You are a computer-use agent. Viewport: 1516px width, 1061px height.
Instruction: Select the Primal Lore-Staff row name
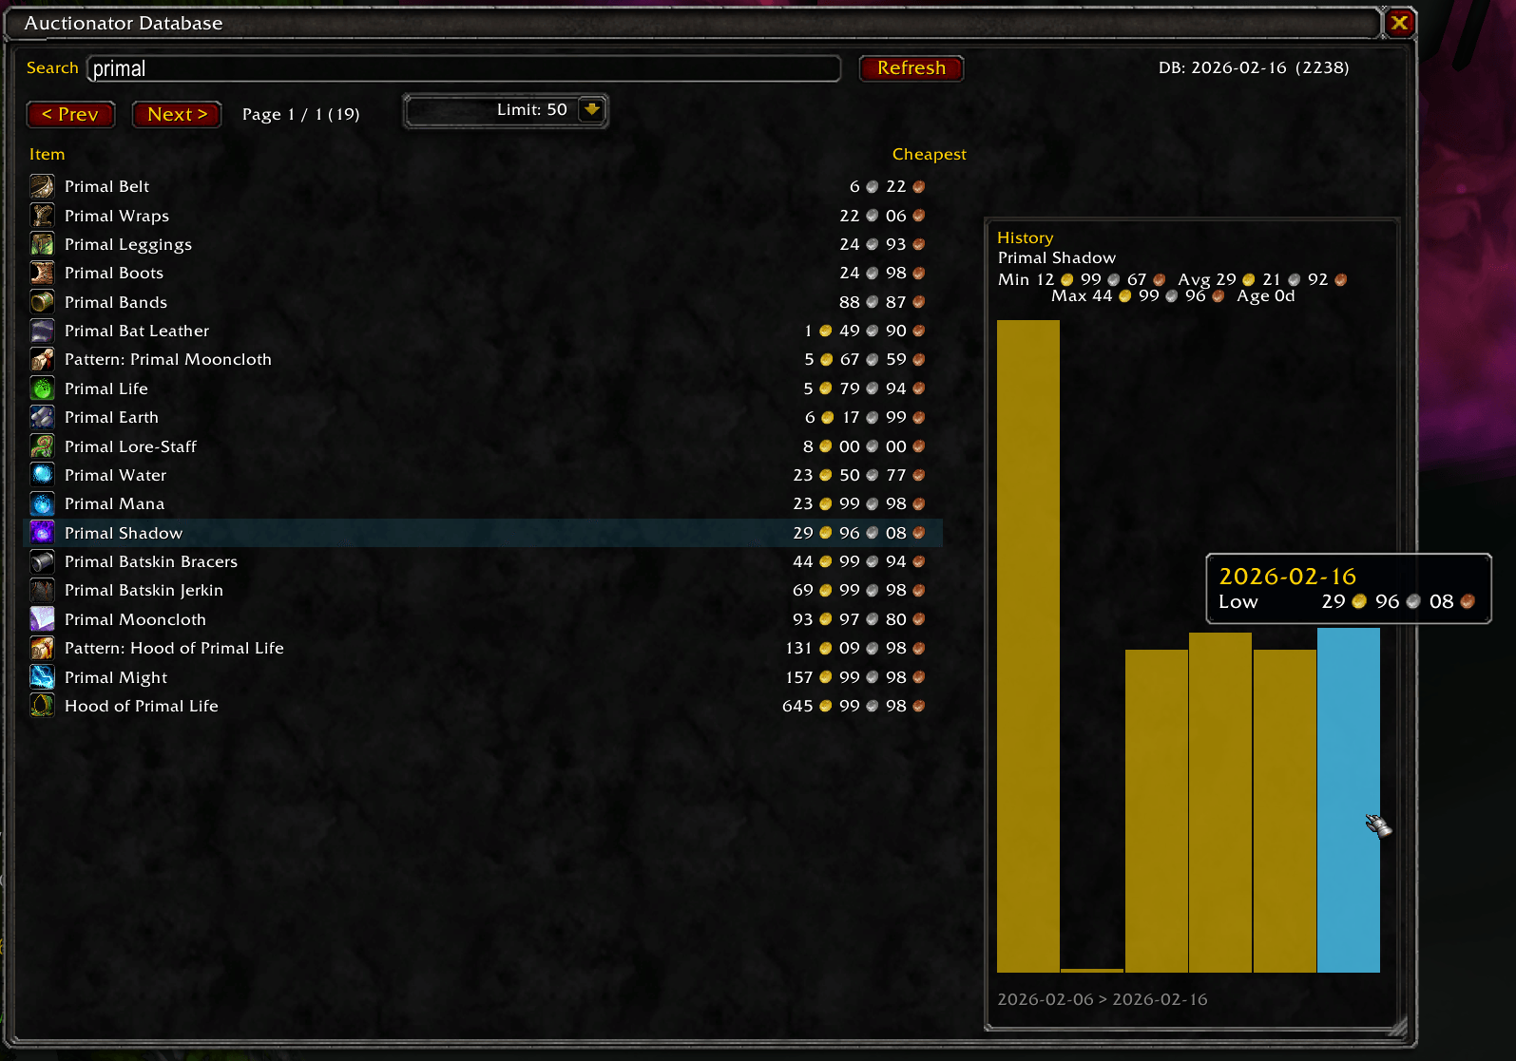pyautogui.click(x=130, y=446)
